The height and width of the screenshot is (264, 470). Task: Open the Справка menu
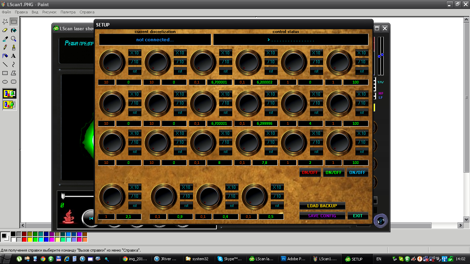(87, 12)
